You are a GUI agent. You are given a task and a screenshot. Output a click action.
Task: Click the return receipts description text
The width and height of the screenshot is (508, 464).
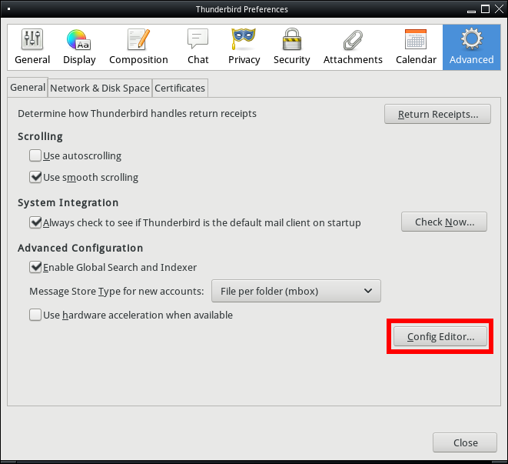pyautogui.click(x=137, y=114)
